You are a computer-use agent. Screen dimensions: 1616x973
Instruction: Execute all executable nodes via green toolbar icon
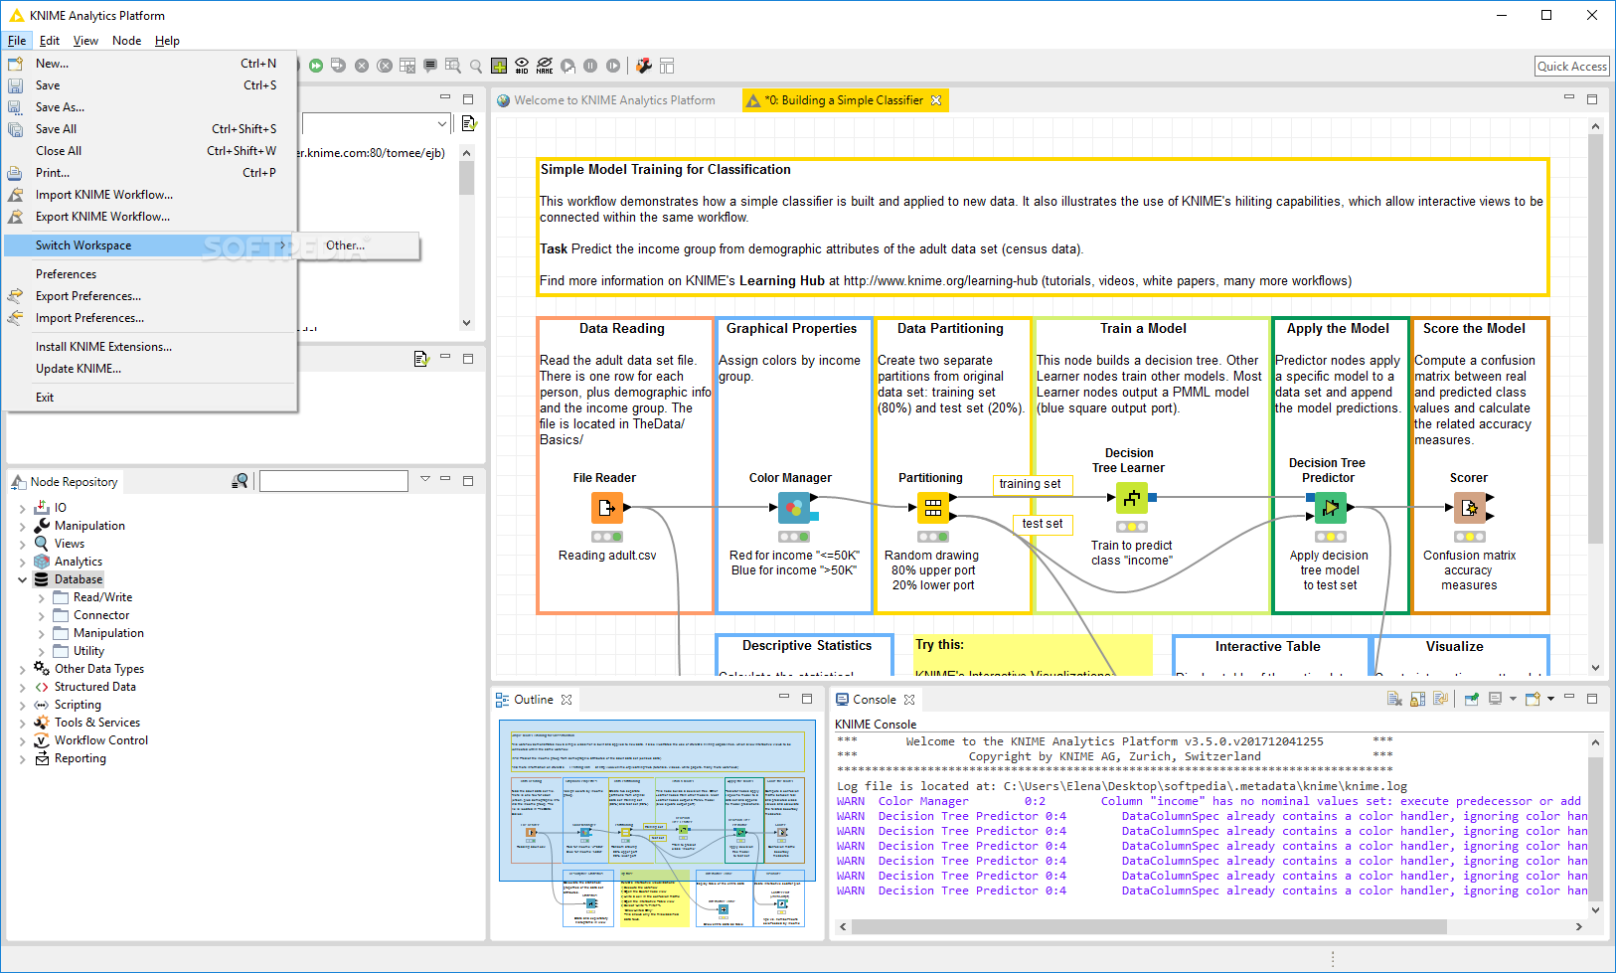(x=316, y=66)
